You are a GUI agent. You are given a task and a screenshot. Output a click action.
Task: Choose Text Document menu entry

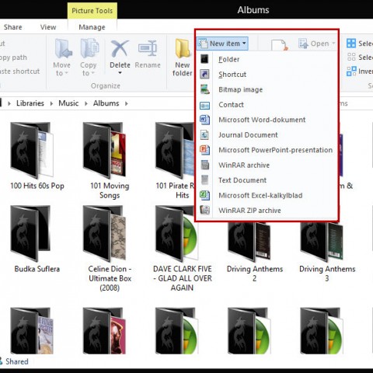point(267,180)
